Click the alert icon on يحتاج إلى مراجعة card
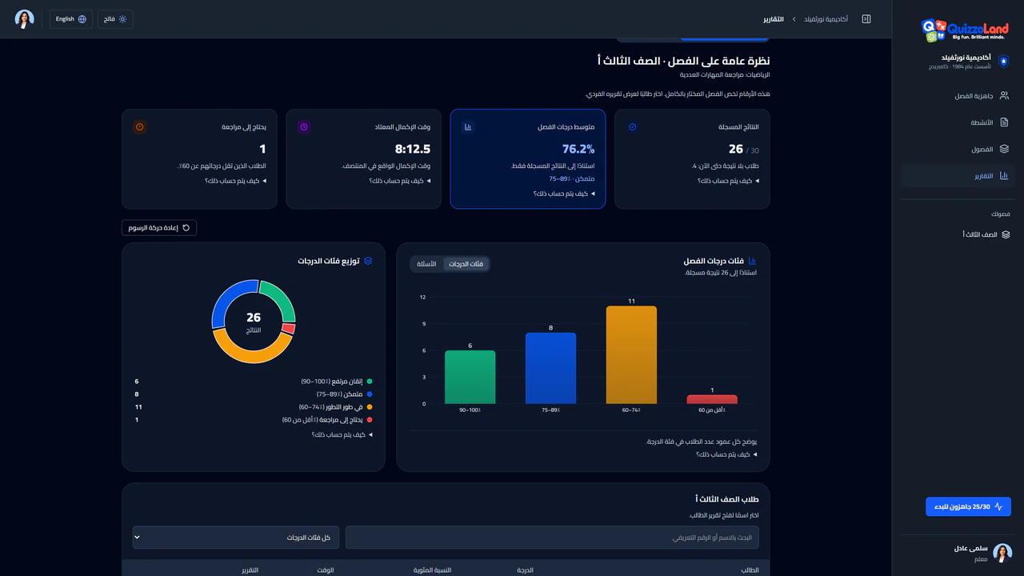1024x576 pixels. pyautogui.click(x=140, y=127)
